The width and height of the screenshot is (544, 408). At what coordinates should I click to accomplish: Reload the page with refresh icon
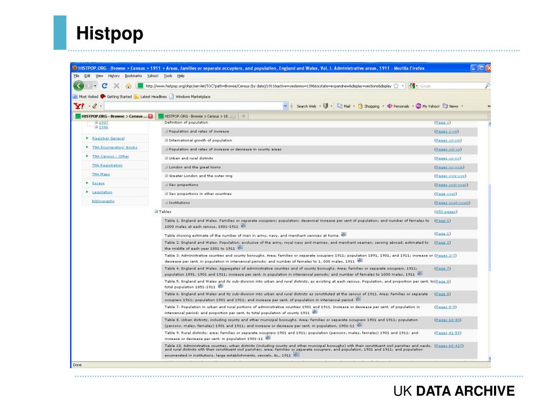pos(105,86)
